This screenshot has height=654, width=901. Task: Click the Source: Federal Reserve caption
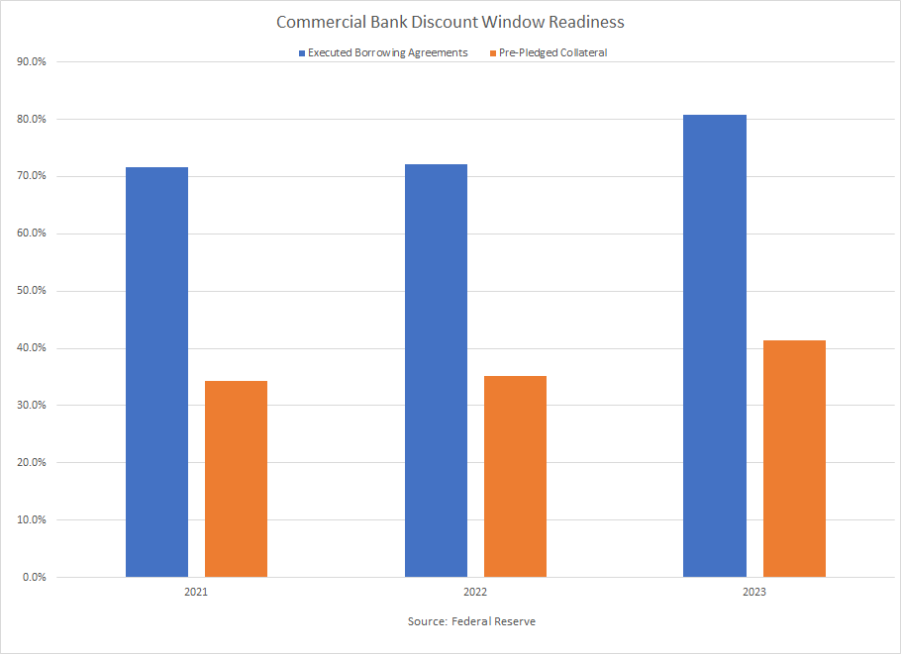click(470, 621)
